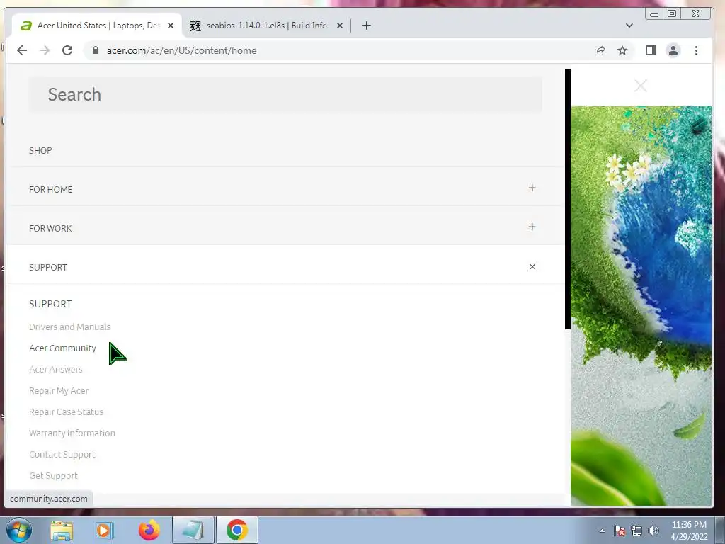Open the Chrome profile avatar menu

pyautogui.click(x=673, y=50)
